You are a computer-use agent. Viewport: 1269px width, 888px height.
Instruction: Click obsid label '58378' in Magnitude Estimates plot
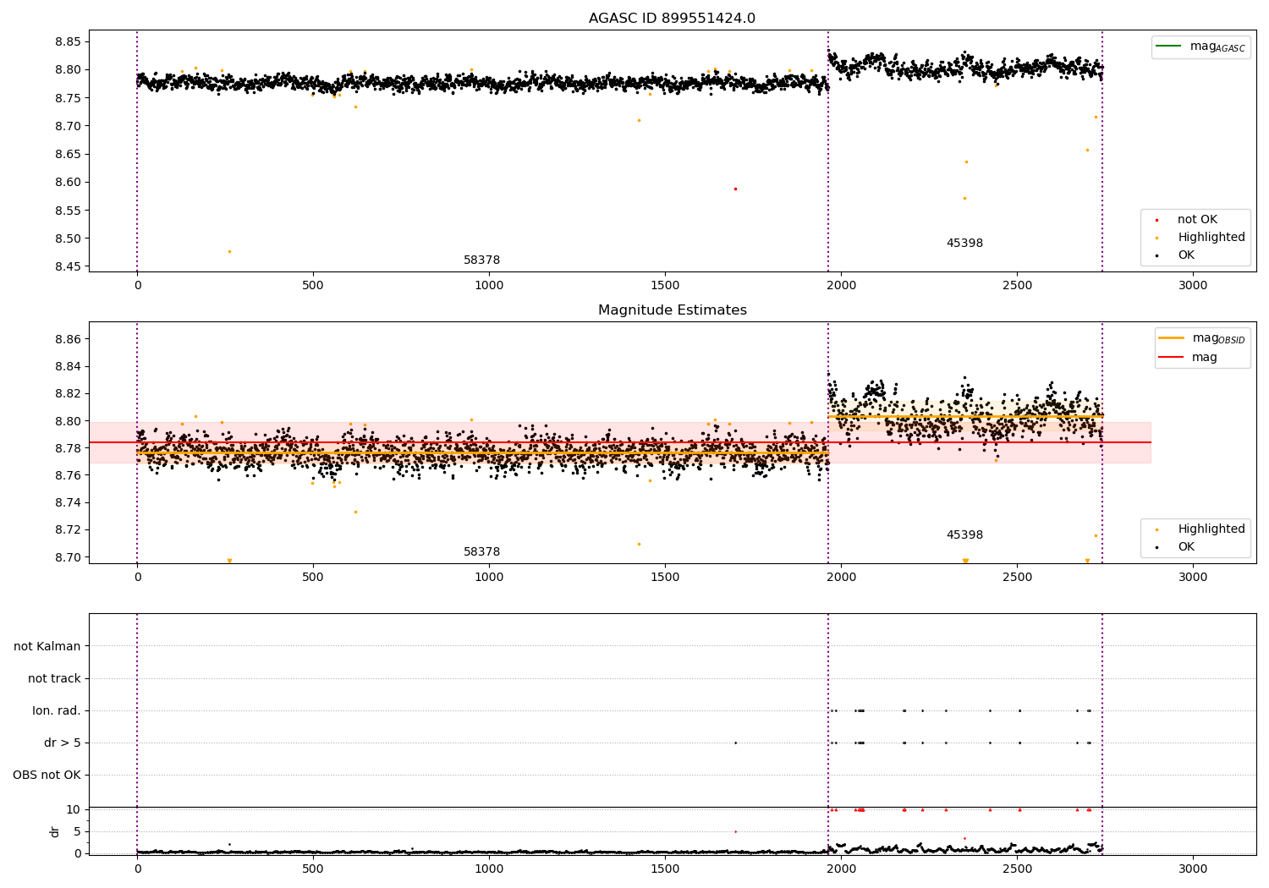(x=481, y=552)
